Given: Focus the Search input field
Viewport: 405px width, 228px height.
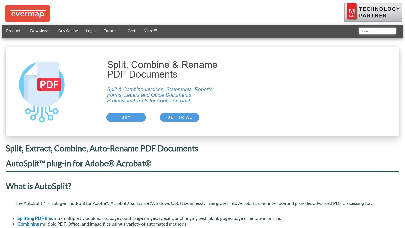Looking at the screenshot, I should (x=377, y=31).
